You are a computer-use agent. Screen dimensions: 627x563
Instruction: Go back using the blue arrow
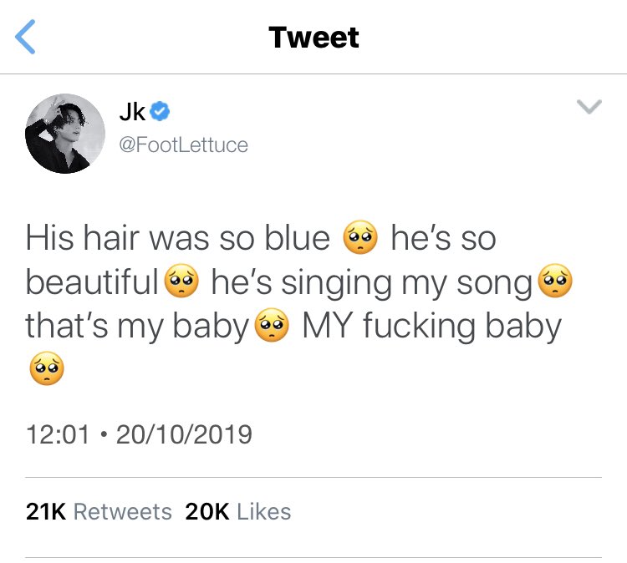(x=25, y=37)
